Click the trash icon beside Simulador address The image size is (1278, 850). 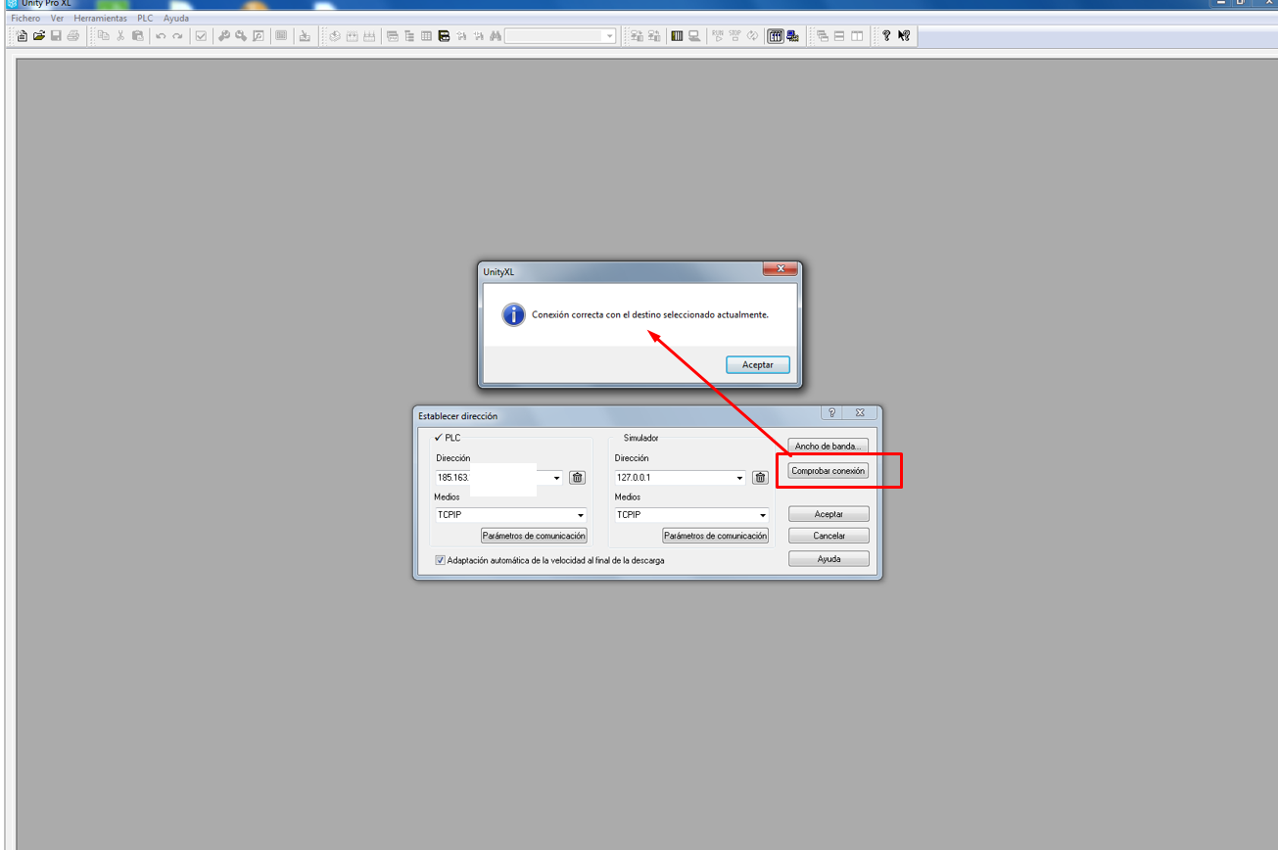(x=760, y=478)
